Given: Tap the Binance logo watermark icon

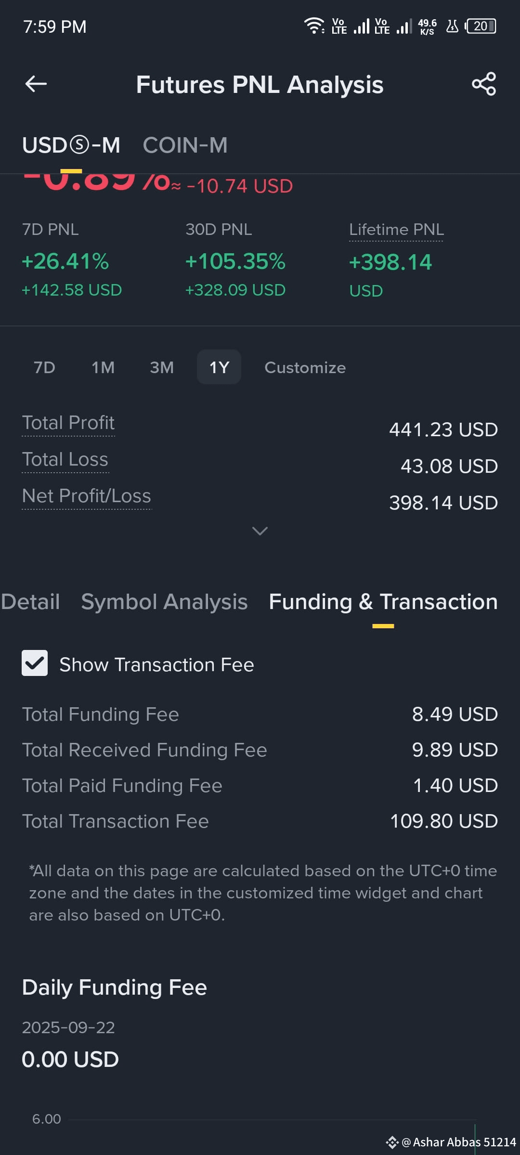Looking at the screenshot, I should click(392, 1142).
